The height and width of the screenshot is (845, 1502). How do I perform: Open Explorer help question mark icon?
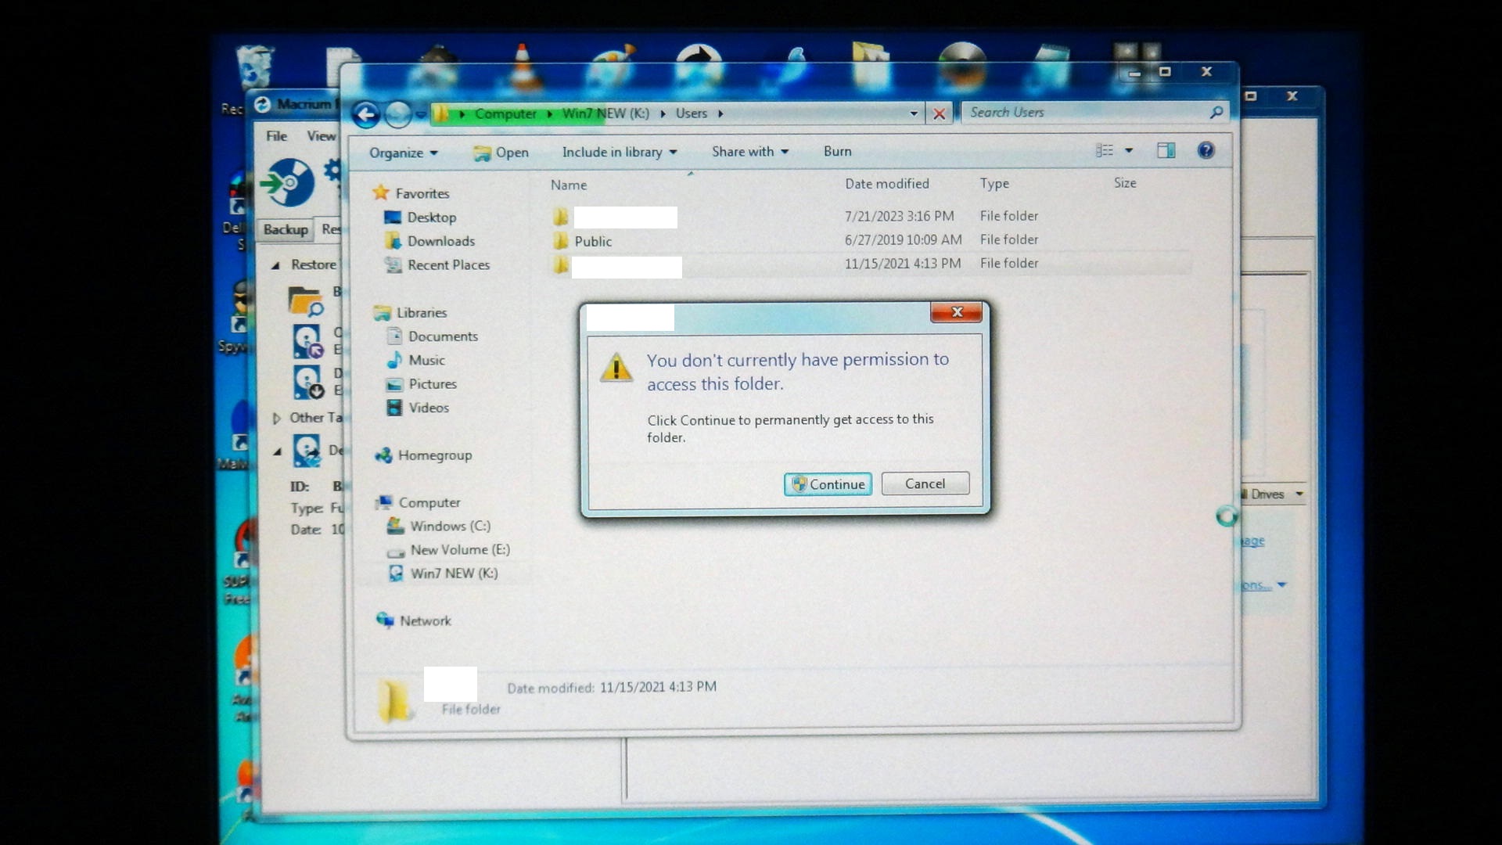[1206, 150]
